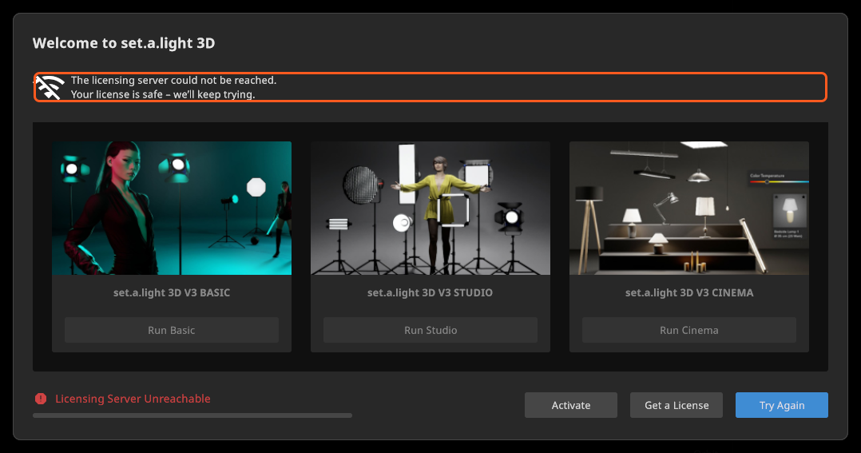Click the Licensing Server Unreachable status text
The image size is (861, 453).
133,399
